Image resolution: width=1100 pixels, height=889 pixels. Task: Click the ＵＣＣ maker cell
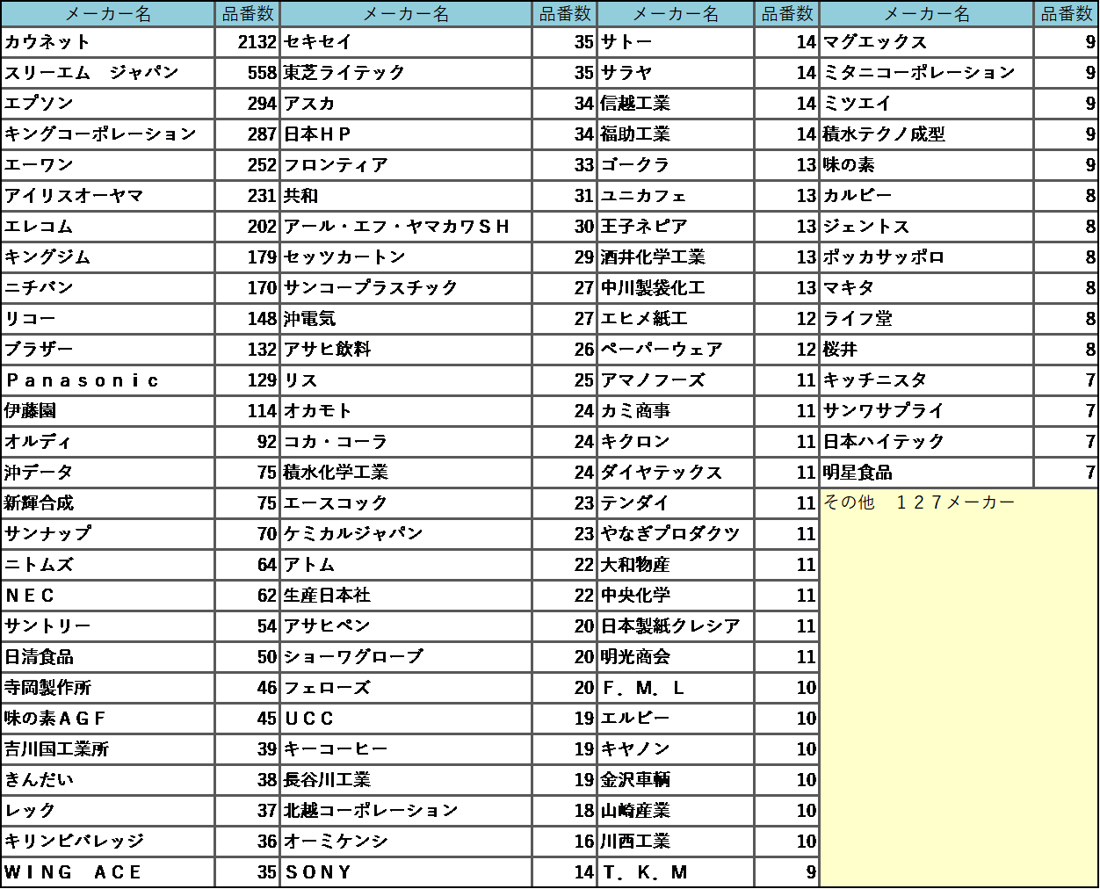click(406, 719)
